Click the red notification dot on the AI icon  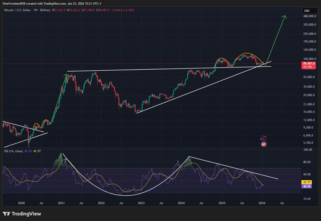(x=265, y=136)
